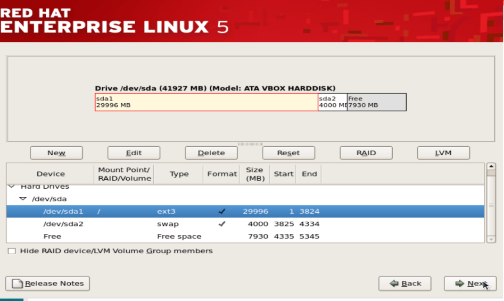The height and width of the screenshot is (301, 504).
Task: Go to the Next installer step
Action: pos(470,283)
